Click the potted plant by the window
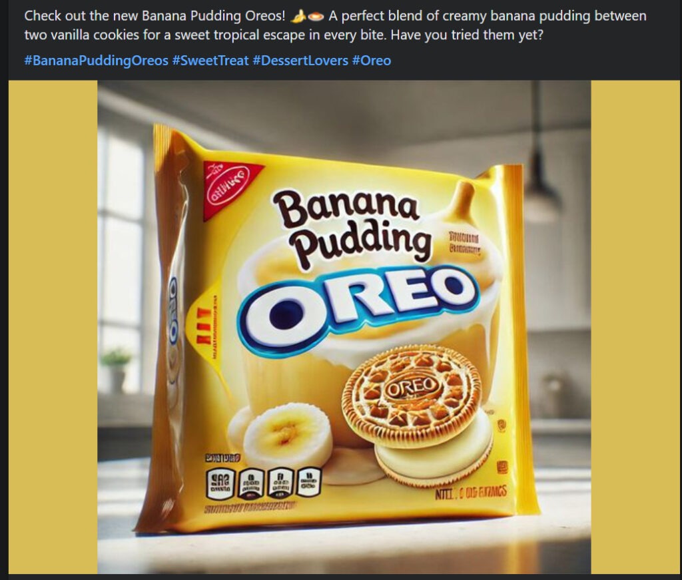Viewport: 682px width, 580px height. (x=115, y=369)
